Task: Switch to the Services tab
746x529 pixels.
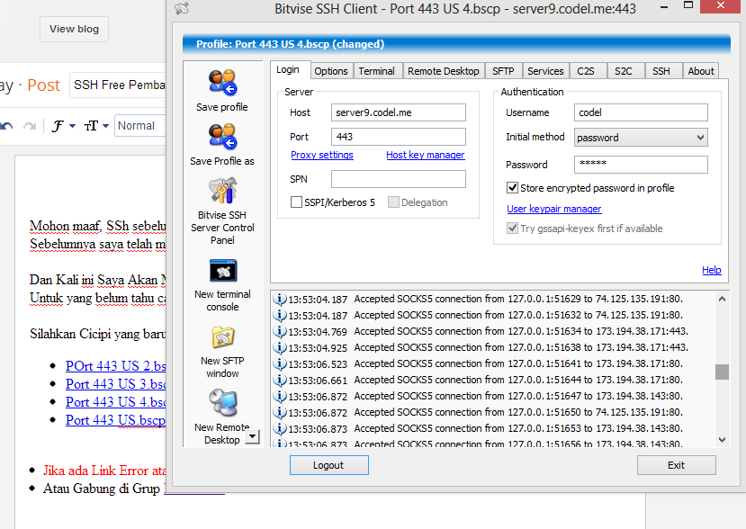Action: (x=545, y=71)
